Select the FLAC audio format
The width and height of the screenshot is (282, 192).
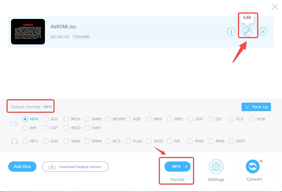pyautogui.click(x=129, y=141)
